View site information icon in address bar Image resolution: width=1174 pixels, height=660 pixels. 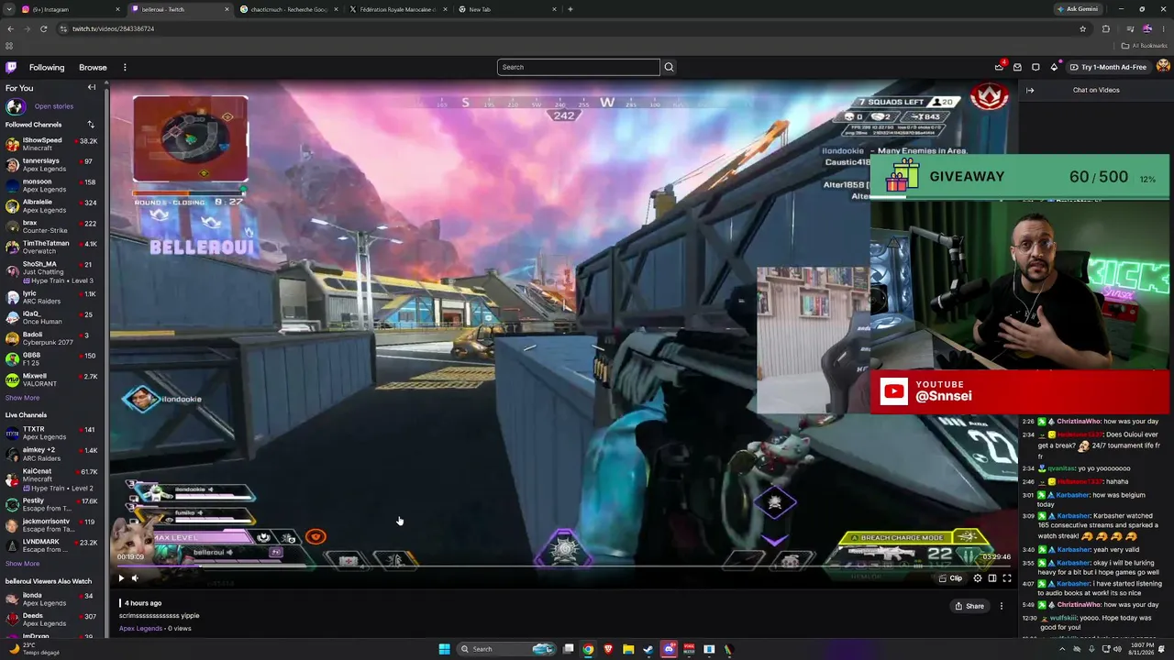[62, 28]
